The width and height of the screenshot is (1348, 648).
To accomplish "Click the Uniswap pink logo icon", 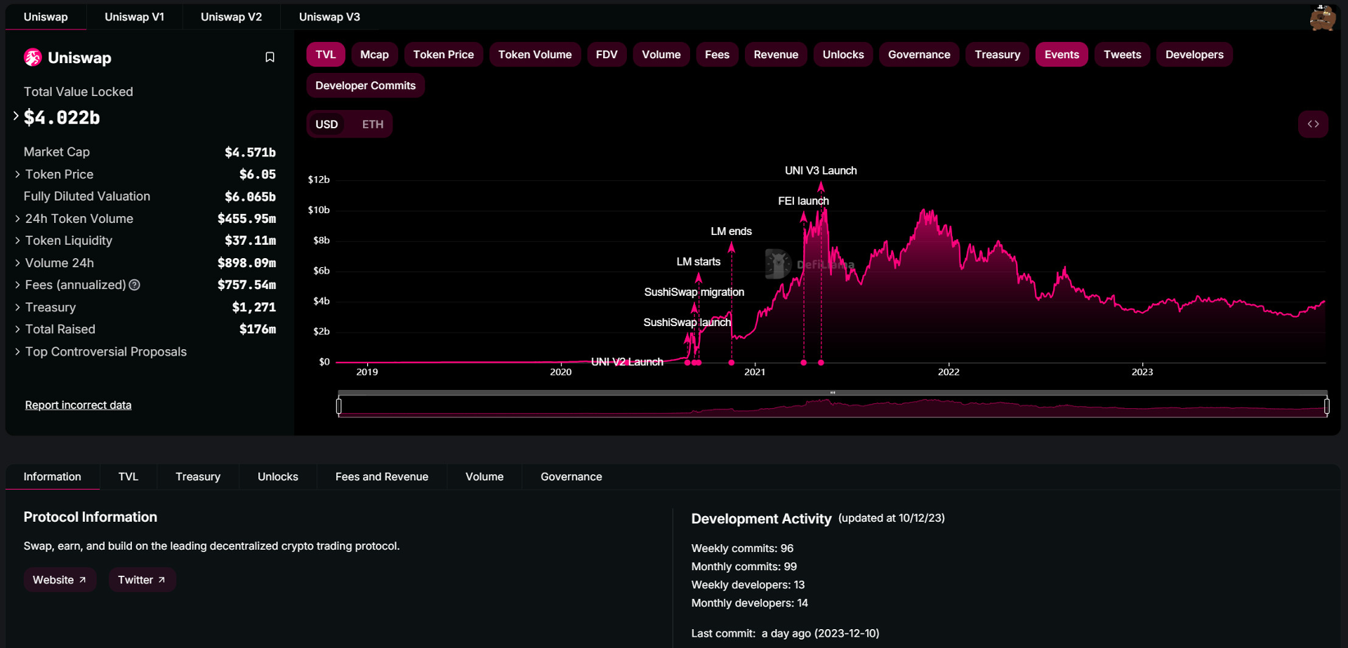I will click(32, 58).
